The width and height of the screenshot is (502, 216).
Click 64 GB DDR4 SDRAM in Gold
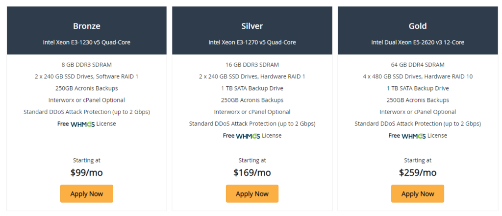418,65
